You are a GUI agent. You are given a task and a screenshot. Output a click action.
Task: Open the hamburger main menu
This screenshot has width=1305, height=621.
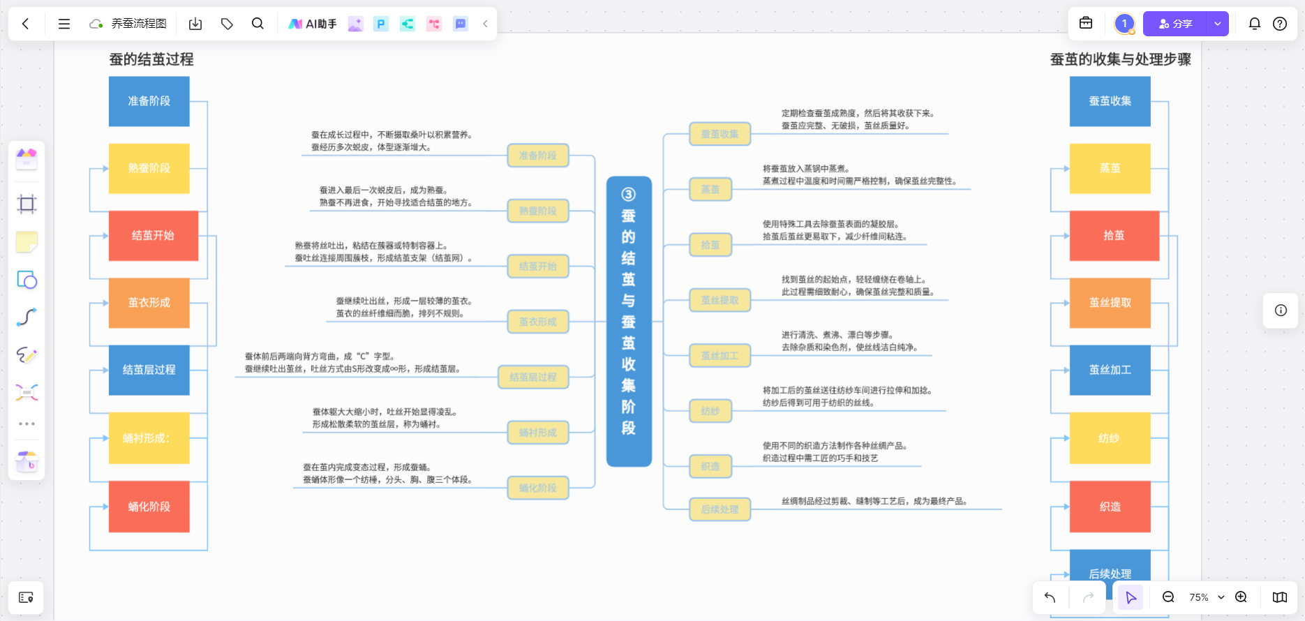click(64, 24)
